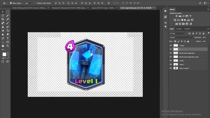Open the layer filter Tipo dropdown
This screenshot has height=118, width=210.
(177, 33)
